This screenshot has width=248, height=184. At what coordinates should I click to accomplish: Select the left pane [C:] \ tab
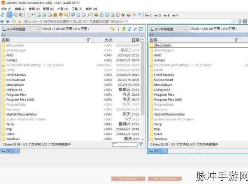[x=10, y=151]
